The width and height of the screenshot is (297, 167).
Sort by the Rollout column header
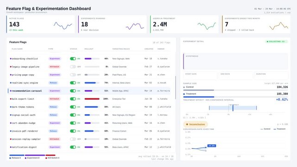tap(89, 49)
